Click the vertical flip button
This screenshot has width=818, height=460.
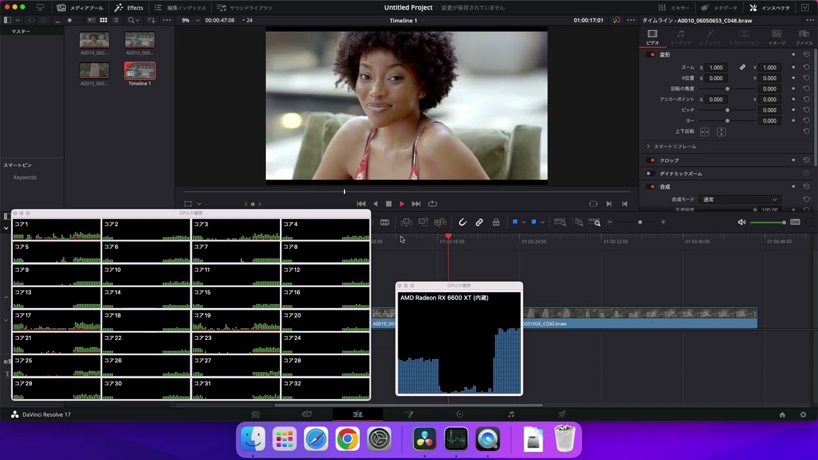click(722, 132)
